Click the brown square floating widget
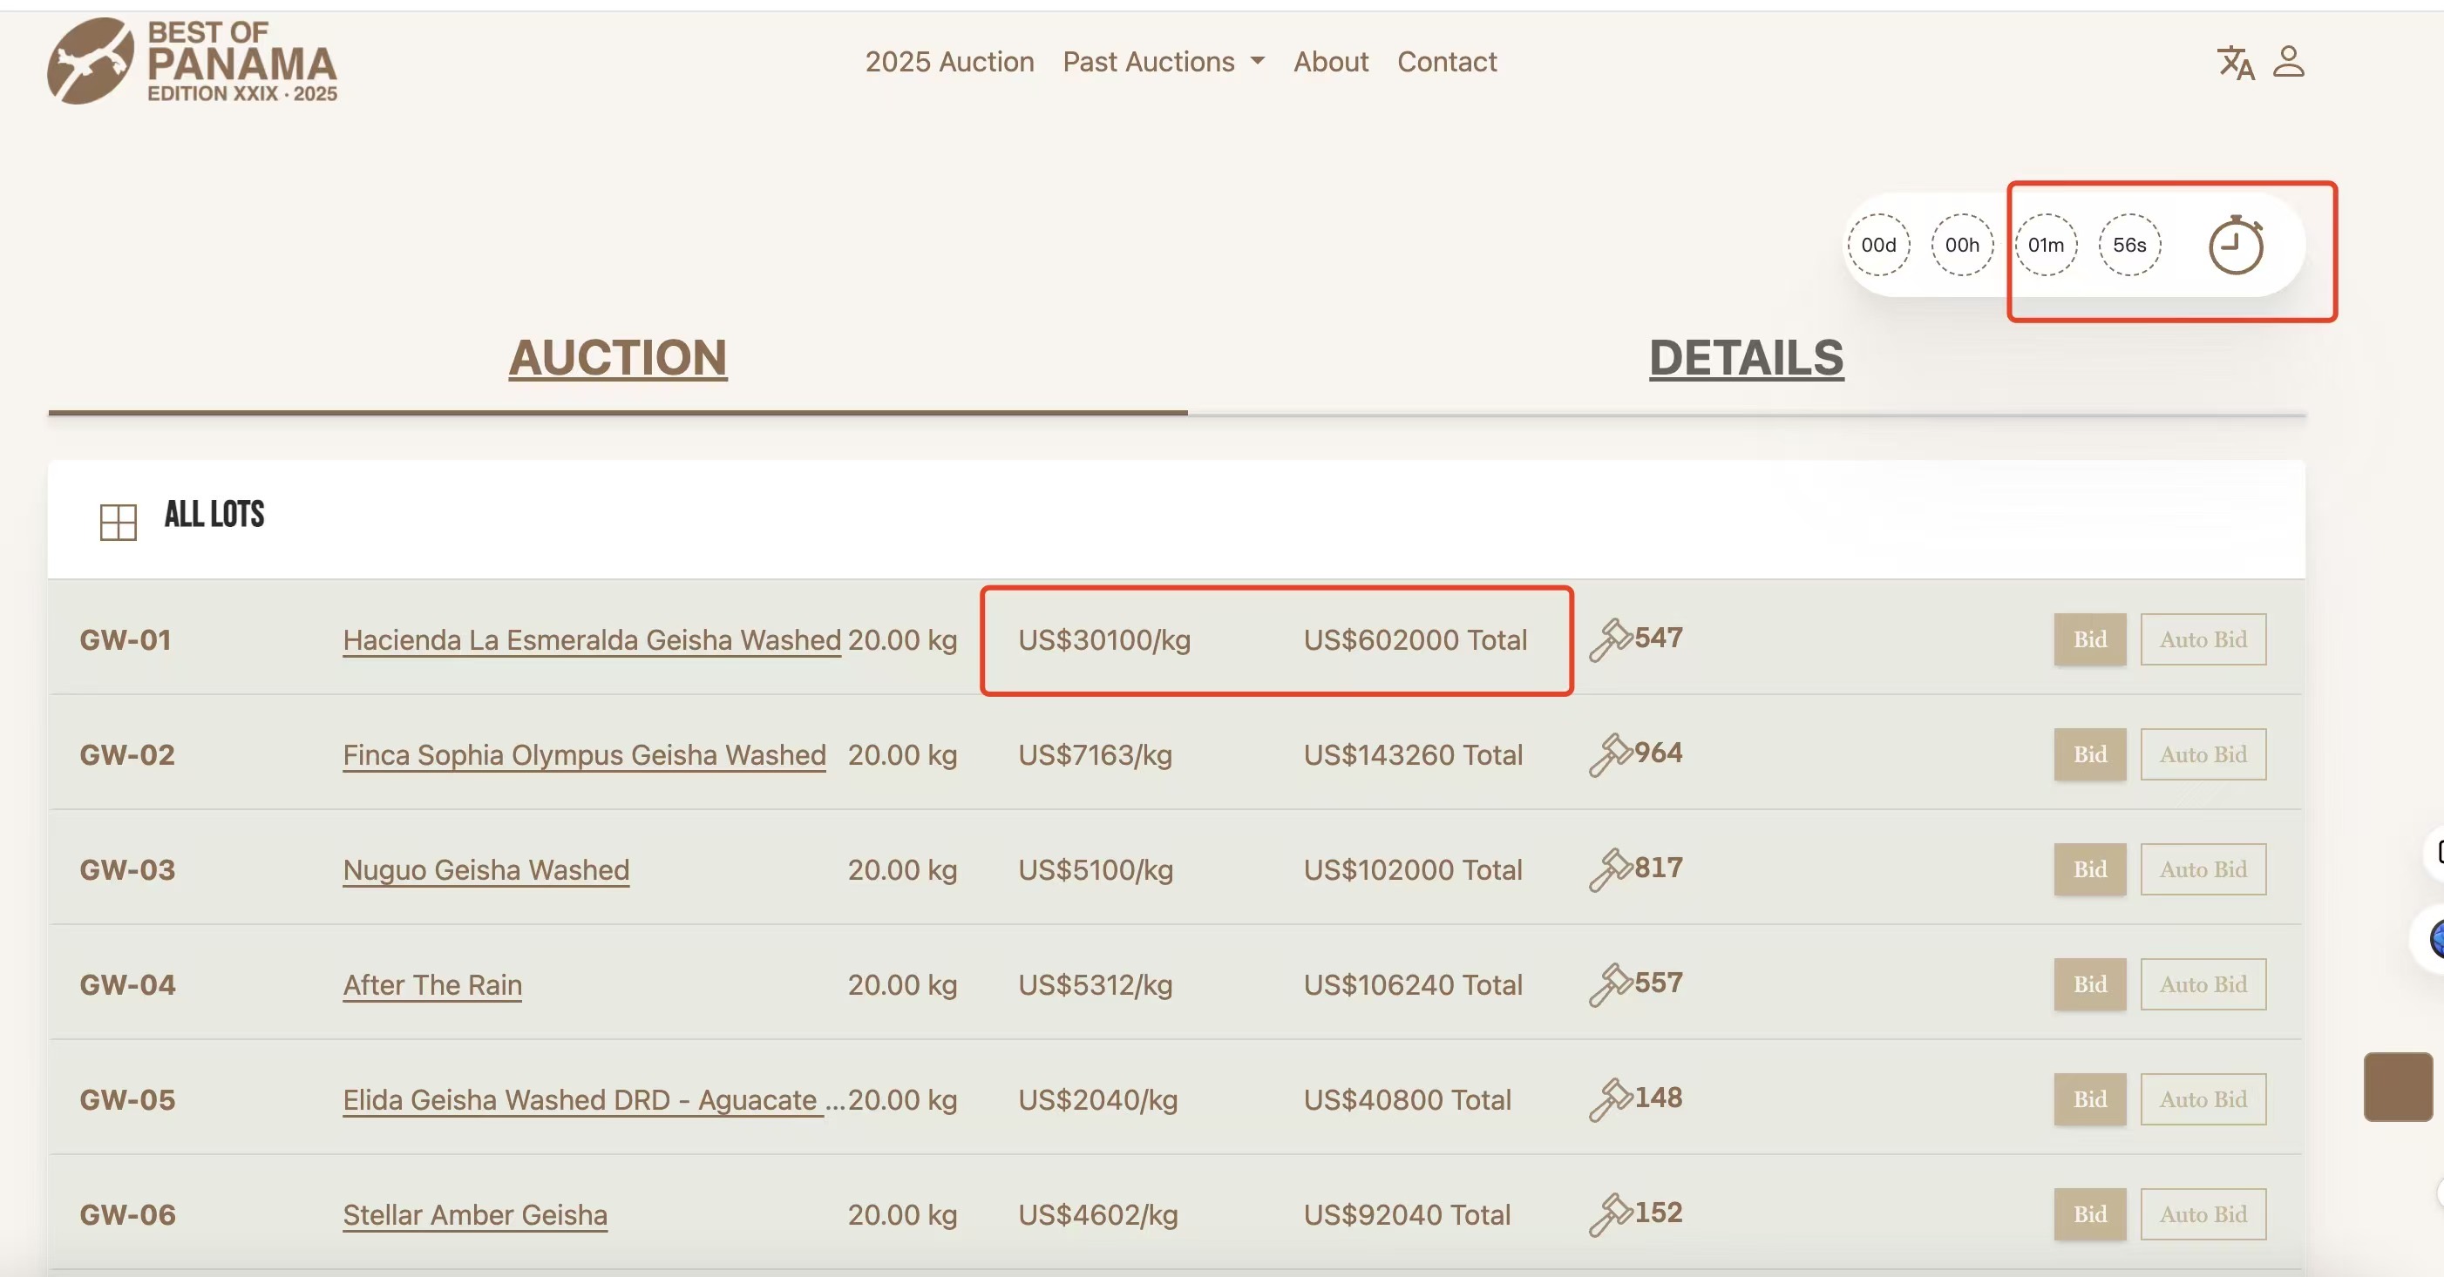Screen dimensions: 2444x1277 pyautogui.click(x=2398, y=1086)
